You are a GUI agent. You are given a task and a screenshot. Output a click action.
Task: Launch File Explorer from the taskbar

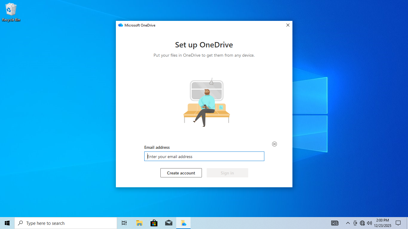click(139, 223)
